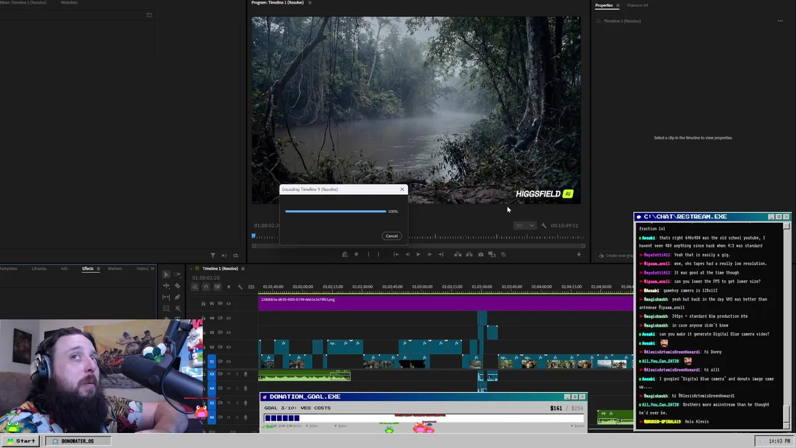Toggle V1 track output eye

tap(228, 362)
